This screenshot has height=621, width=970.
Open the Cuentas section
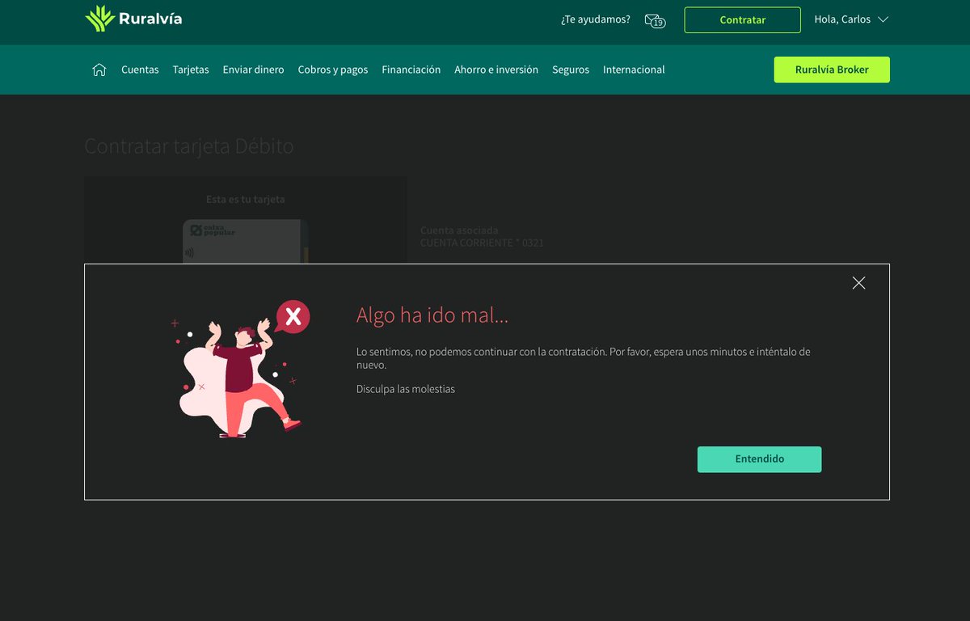tap(140, 70)
